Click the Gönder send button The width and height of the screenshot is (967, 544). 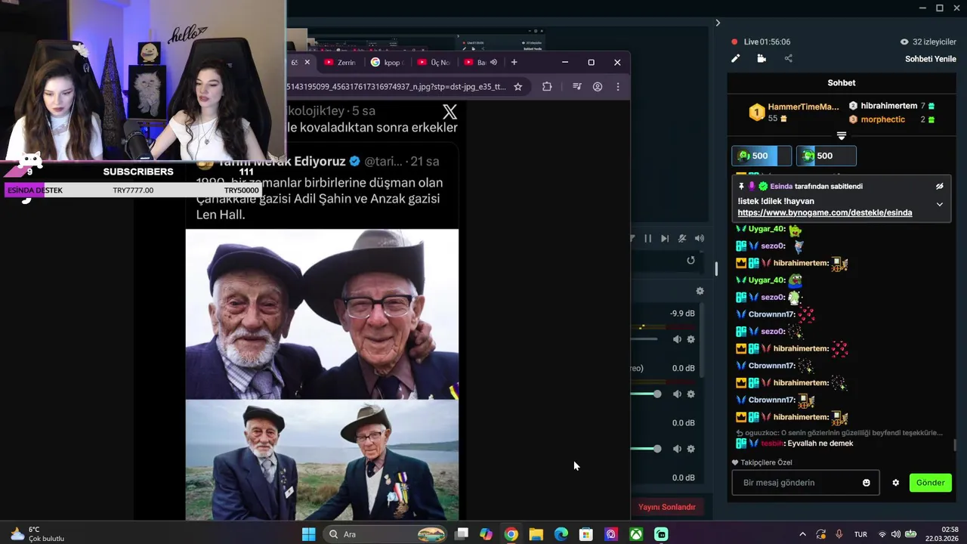[x=931, y=483]
